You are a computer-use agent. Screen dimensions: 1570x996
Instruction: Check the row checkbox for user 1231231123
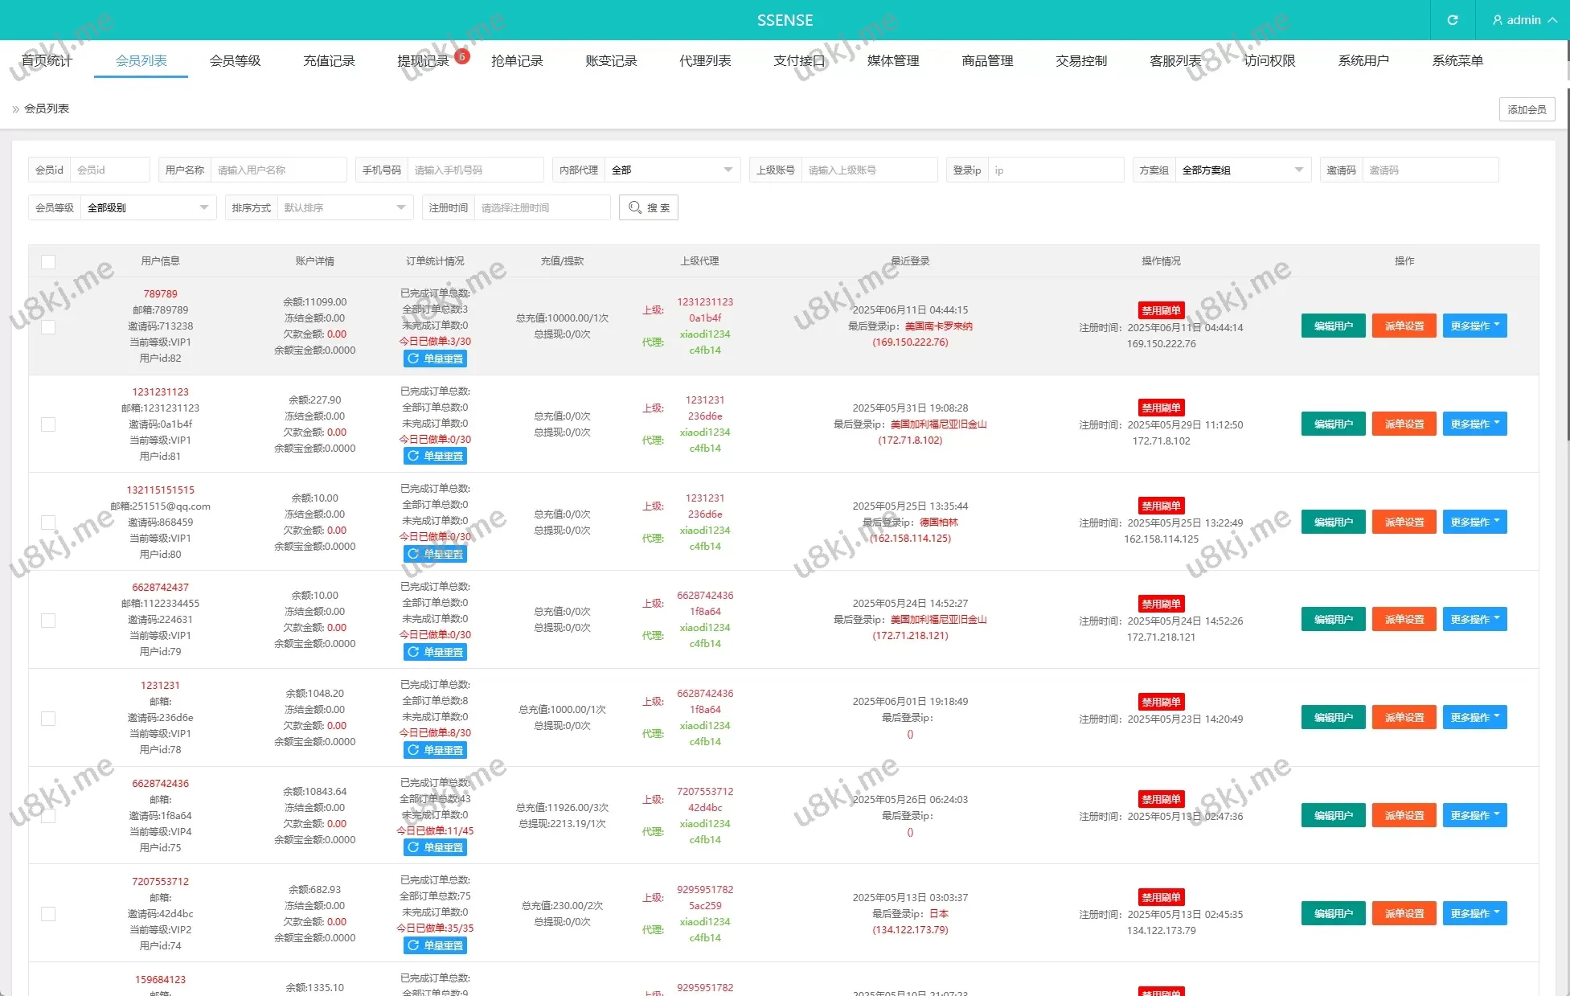coord(48,424)
